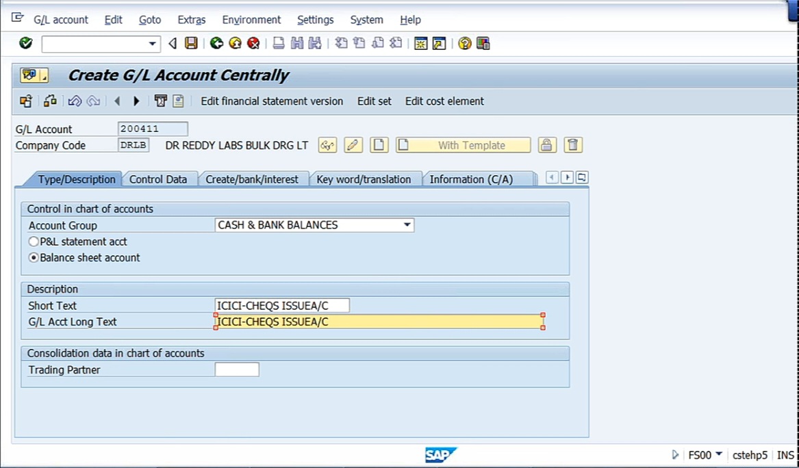
Task: Click the green Back arrow icon
Action: 216,43
